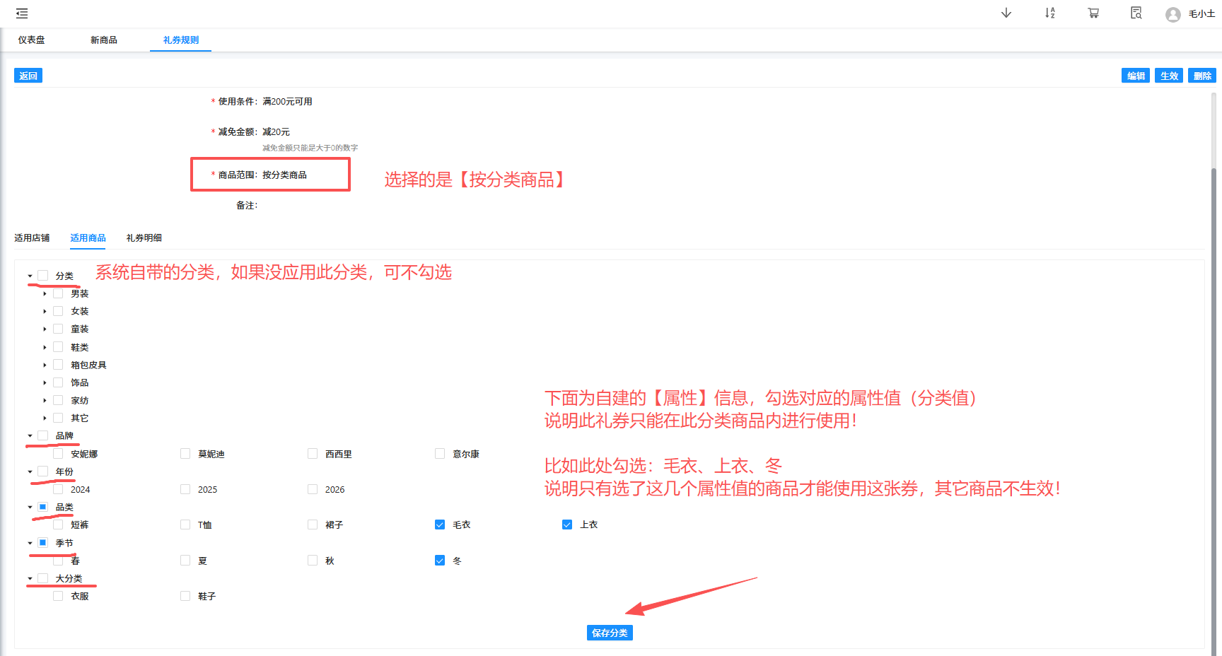
Task: Click the document search icon
Action: tap(1136, 13)
